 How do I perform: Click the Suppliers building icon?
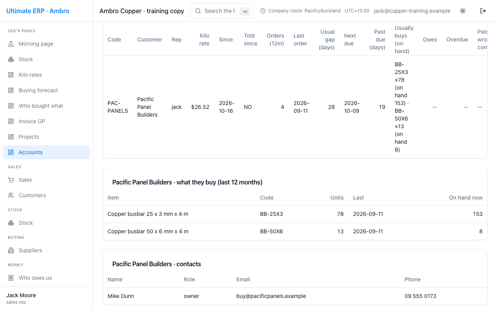11,250
